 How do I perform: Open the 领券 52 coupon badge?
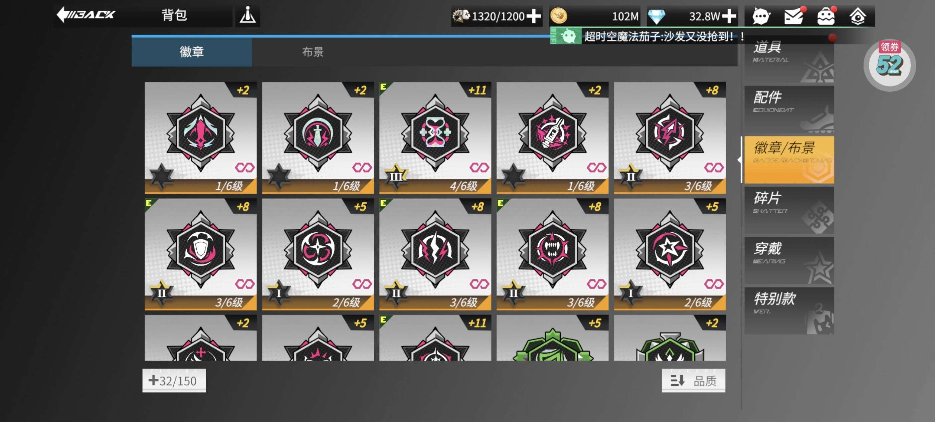[889, 64]
